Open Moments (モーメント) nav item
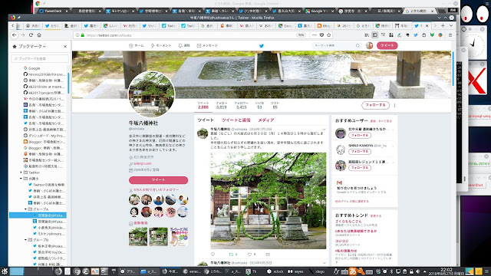491x276 pixels. click(x=161, y=46)
